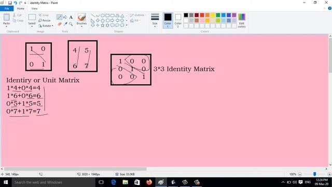Pick the green color swatch

[x=218, y=15]
